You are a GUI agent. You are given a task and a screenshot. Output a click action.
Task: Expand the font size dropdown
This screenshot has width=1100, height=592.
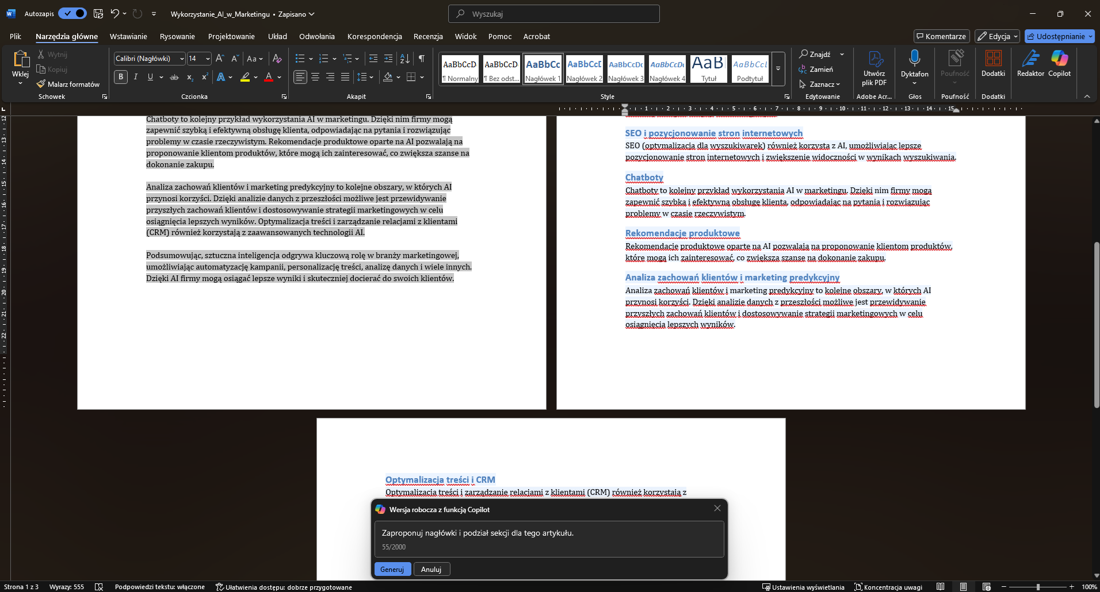click(x=208, y=59)
